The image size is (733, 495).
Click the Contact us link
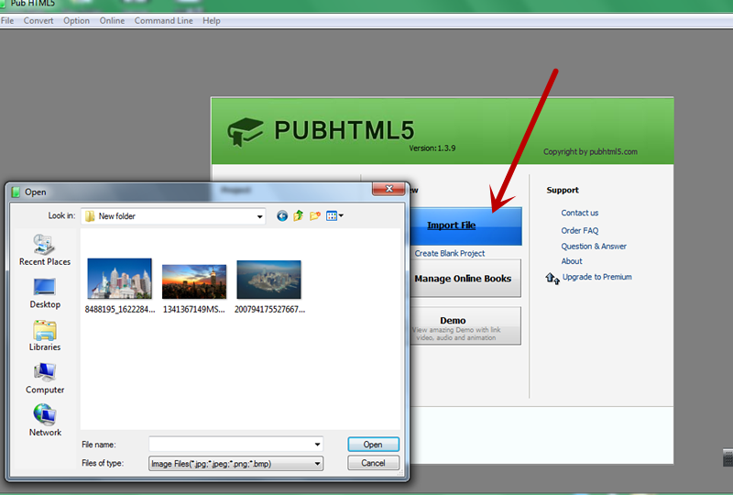[580, 213]
